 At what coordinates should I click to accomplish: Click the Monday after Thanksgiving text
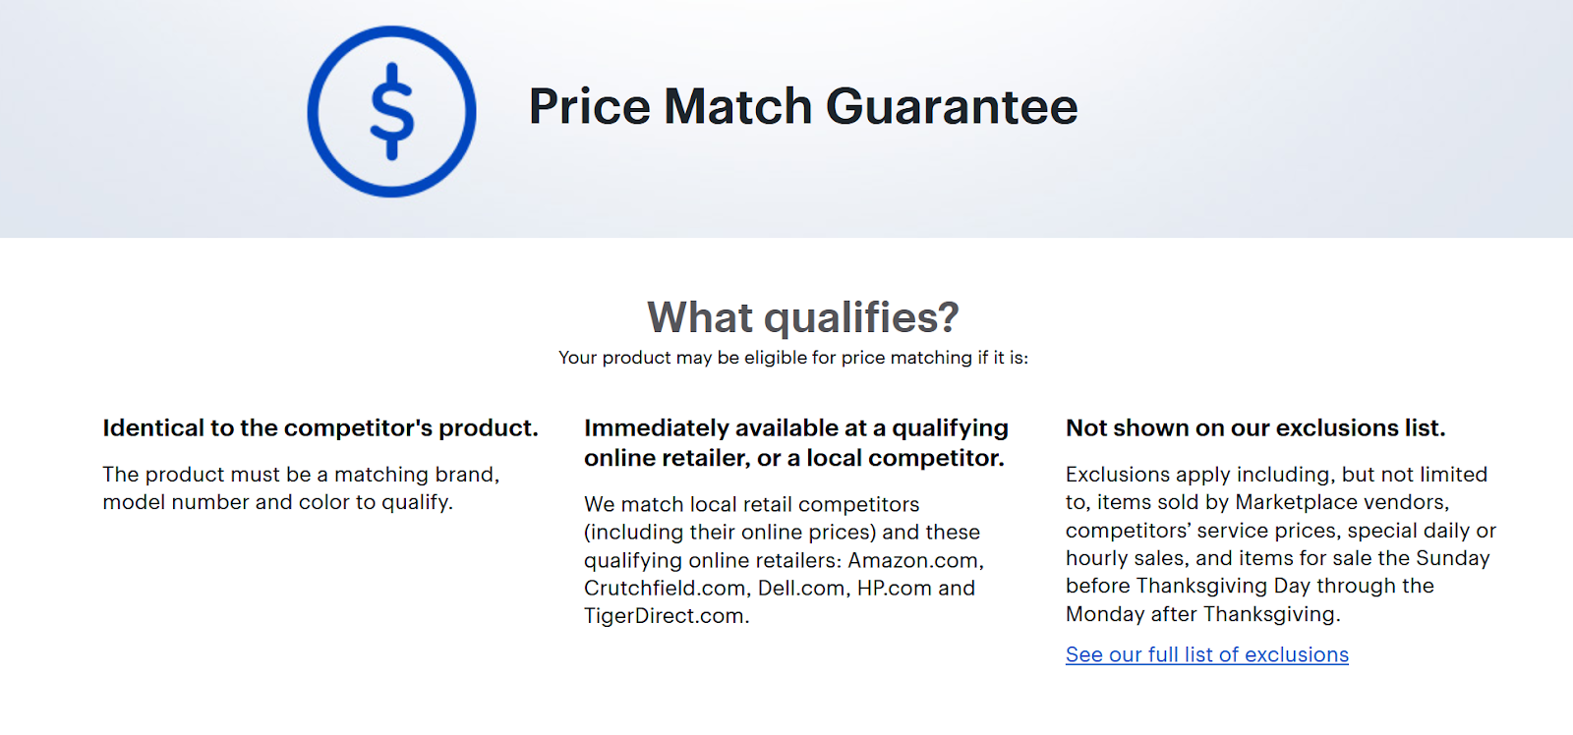(1203, 615)
